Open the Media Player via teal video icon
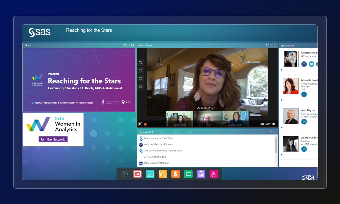Image resolution: width=340 pixels, height=204 pixels. click(150, 174)
